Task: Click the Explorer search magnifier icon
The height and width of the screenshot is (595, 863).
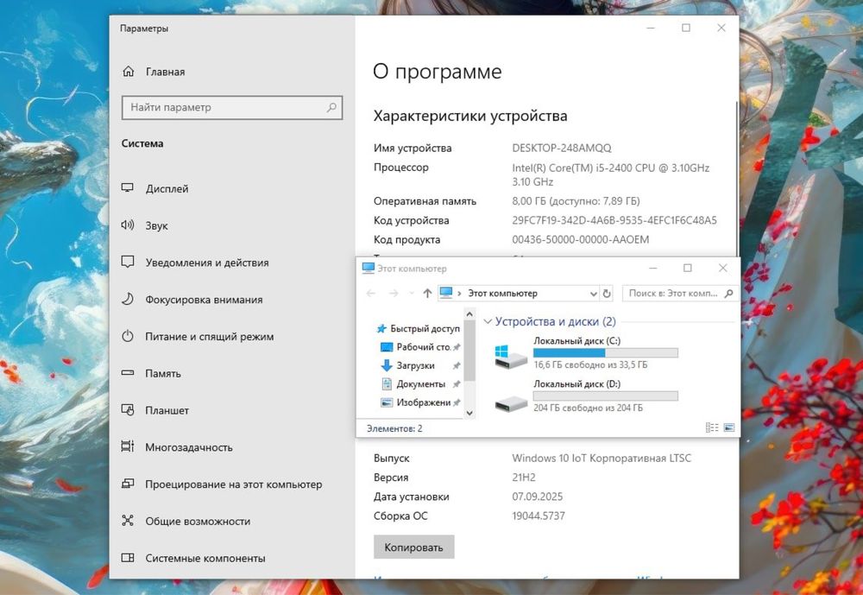Action: (728, 293)
